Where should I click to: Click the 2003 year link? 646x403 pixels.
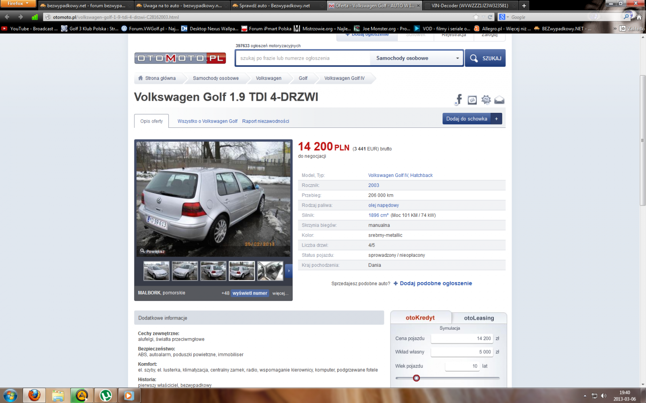[373, 185]
